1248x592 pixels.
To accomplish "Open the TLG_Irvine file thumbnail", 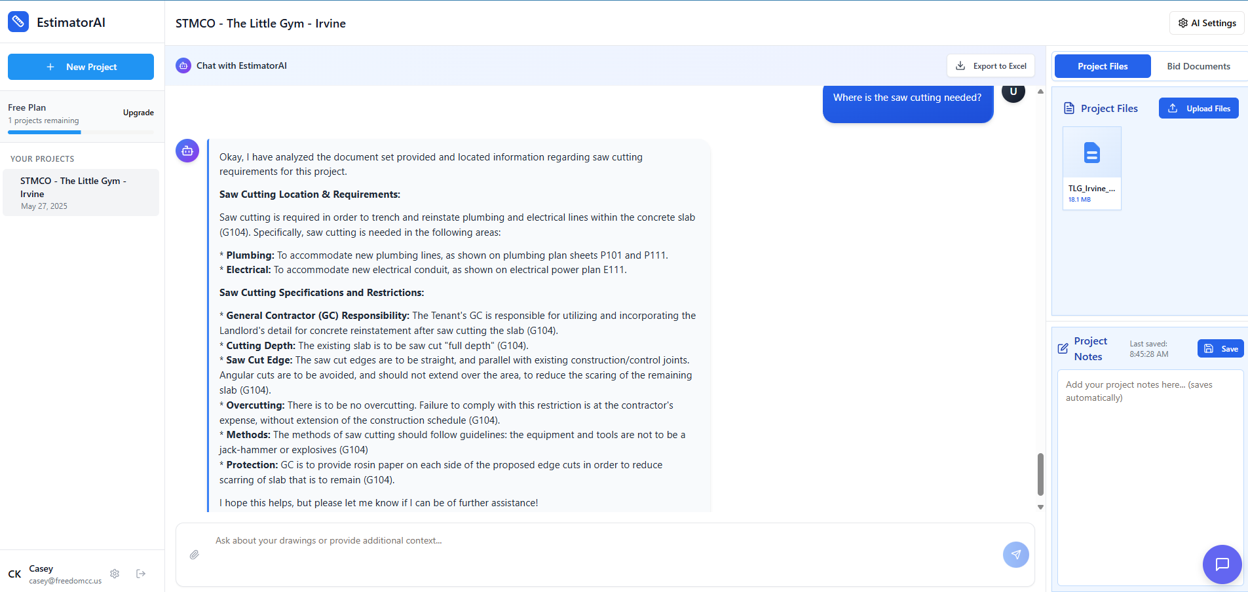I will 1091,168.
